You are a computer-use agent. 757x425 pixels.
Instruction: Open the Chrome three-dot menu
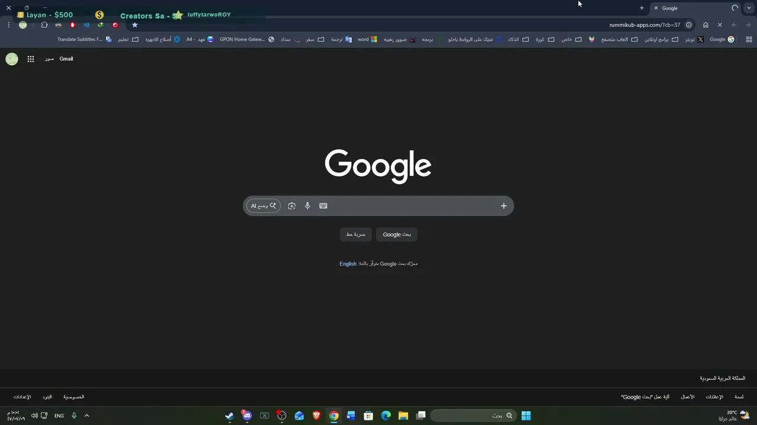click(x=8, y=25)
